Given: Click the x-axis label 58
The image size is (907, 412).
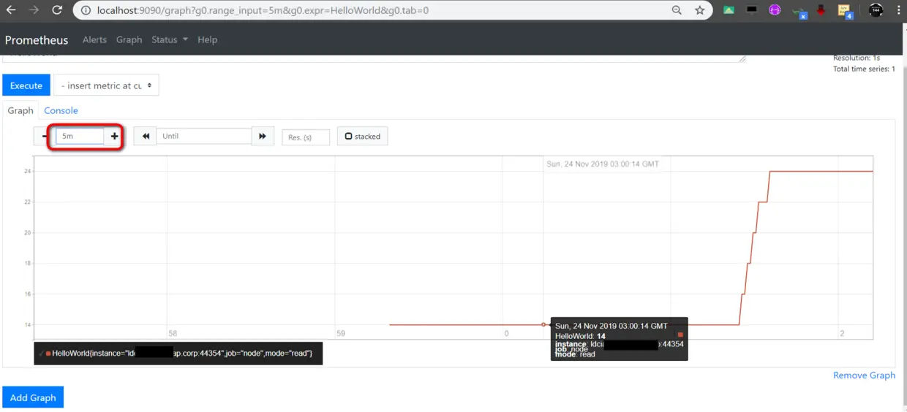Looking at the screenshot, I should (x=173, y=333).
